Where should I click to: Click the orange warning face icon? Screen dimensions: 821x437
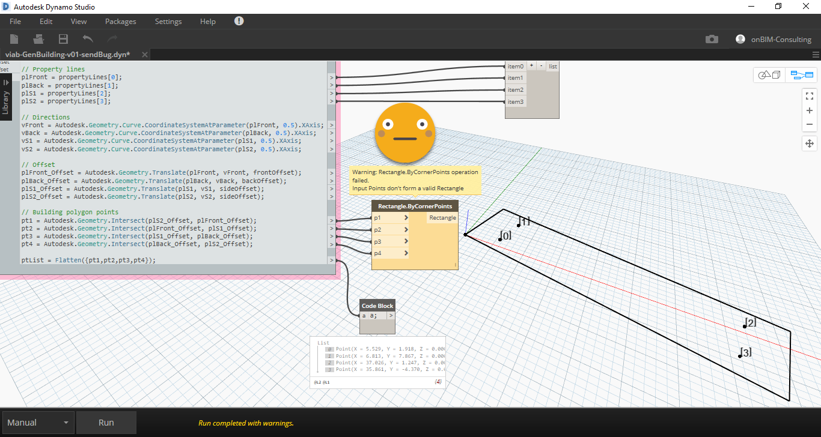coord(404,131)
